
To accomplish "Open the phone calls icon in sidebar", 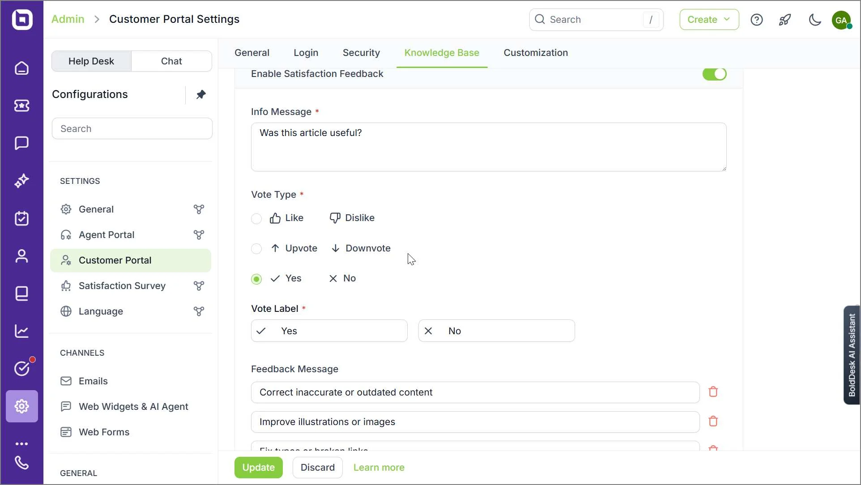I will click(x=21, y=463).
